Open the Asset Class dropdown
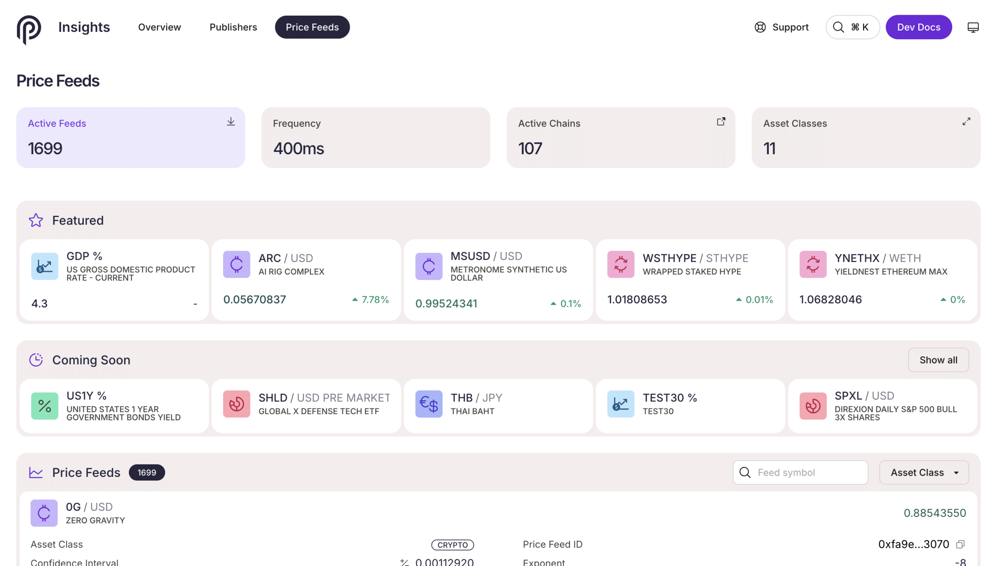 coord(924,473)
